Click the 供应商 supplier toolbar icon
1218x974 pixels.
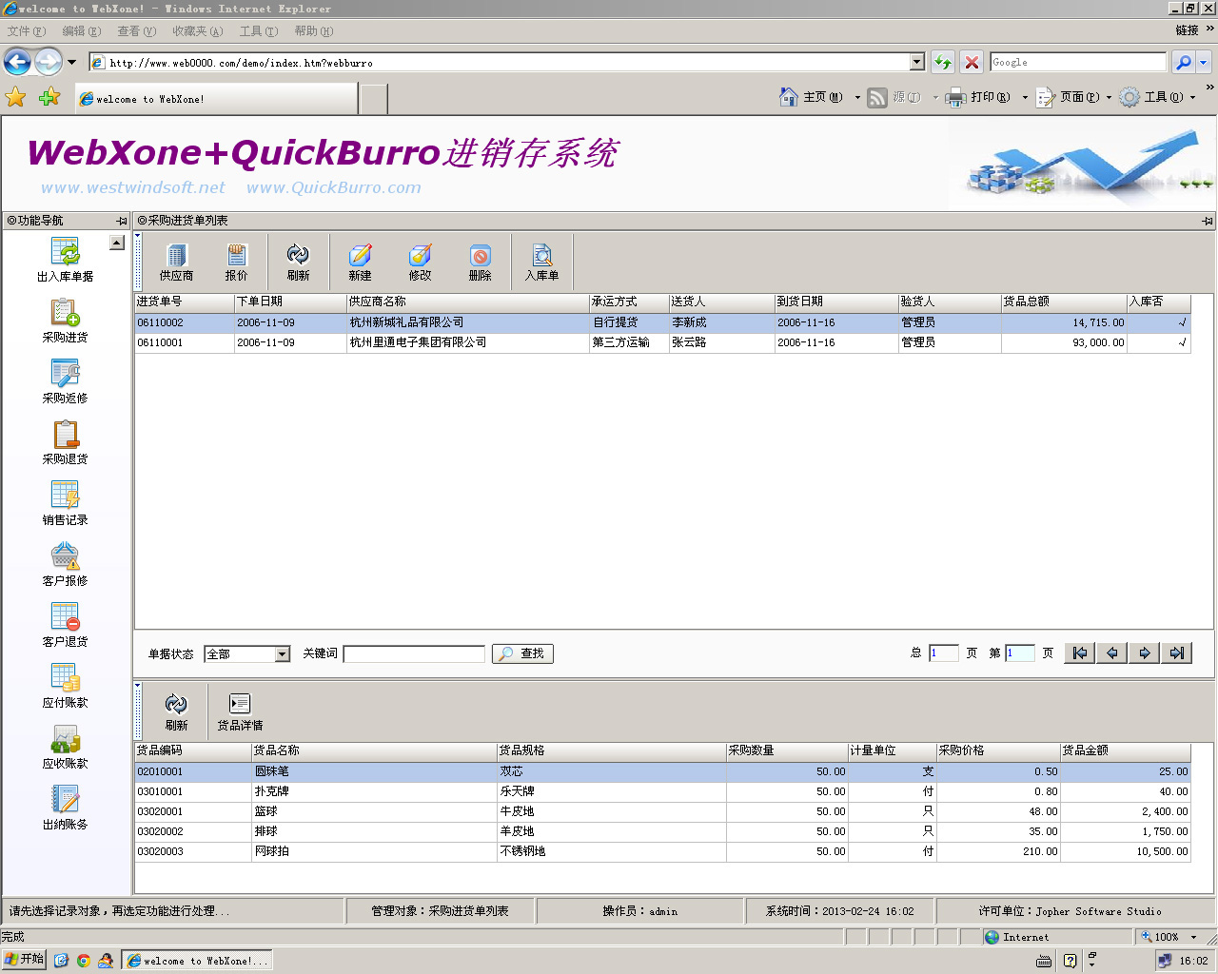coord(176,262)
